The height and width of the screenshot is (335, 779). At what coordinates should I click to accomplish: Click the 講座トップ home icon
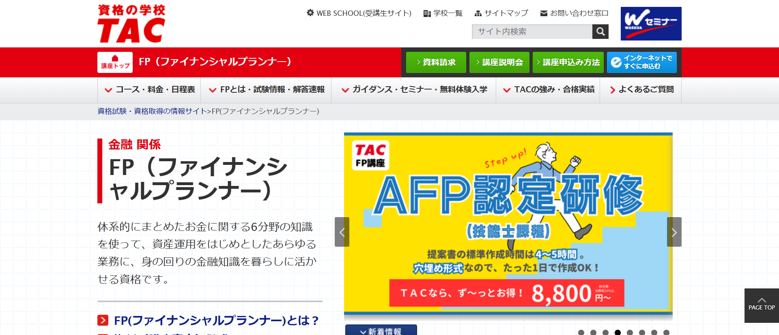pyautogui.click(x=115, y=62)
